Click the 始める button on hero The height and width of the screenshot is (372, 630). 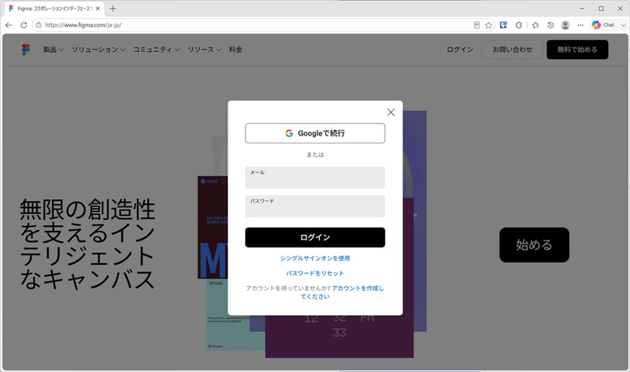click(534, 245)
